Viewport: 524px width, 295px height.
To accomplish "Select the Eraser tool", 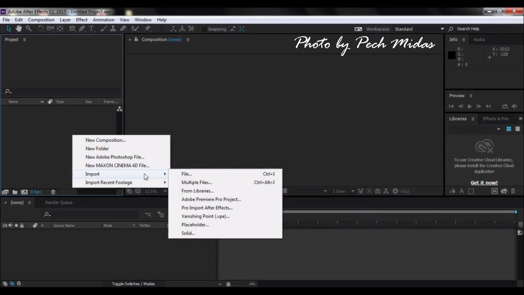I will [x=123, y=28].
